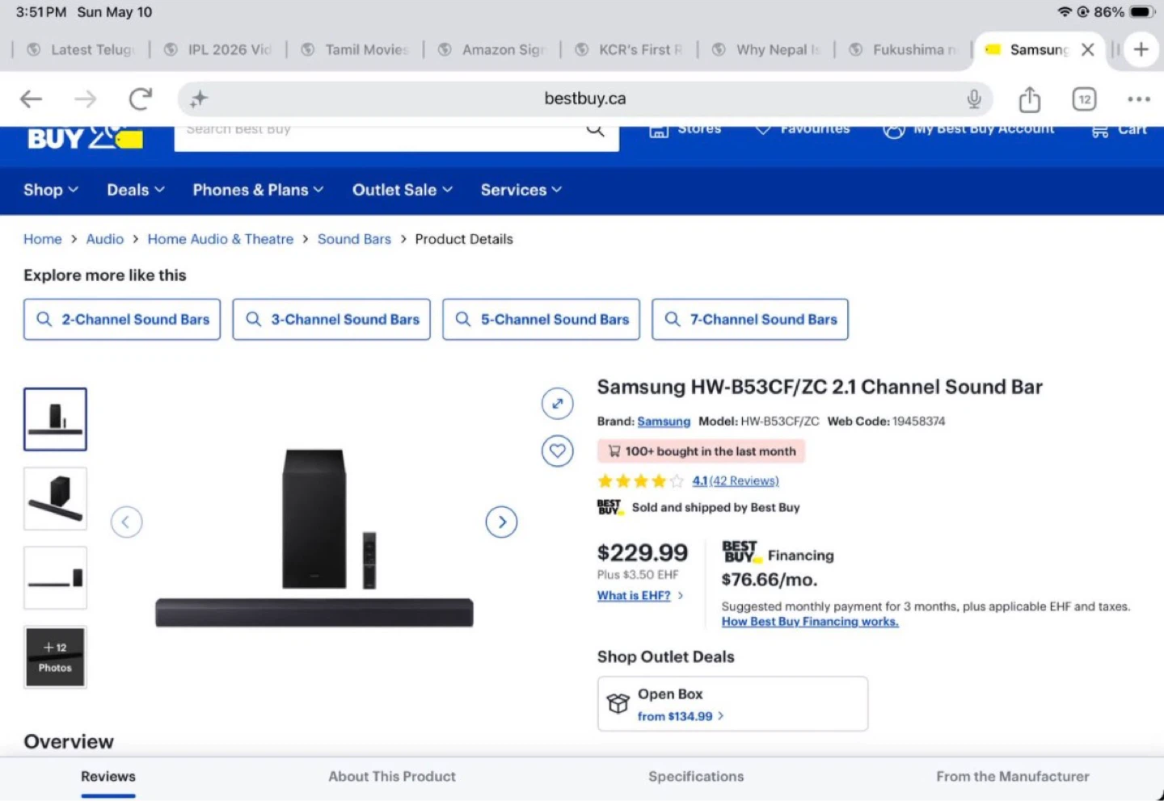Open the Cart
This screenshot has height=801, width=1164.
[x=1119, y=130]
